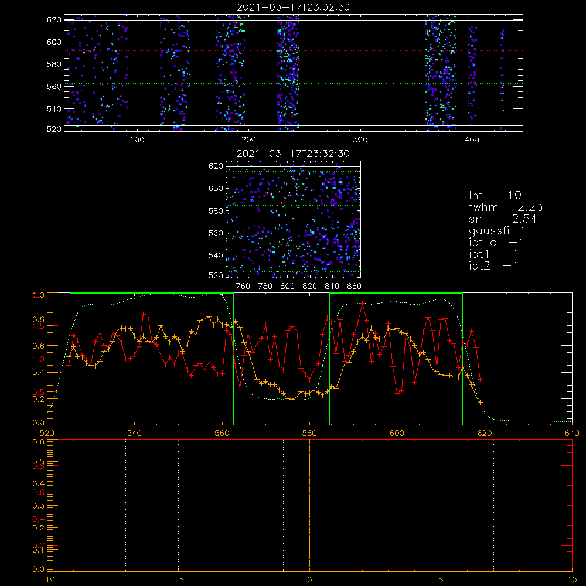Select the 'fwhm 2.23' parameter text

(506, 207)
